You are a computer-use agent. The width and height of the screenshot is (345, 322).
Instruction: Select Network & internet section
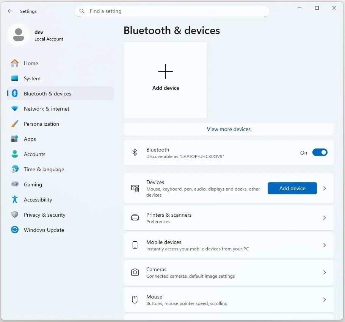[x=60, y=109]
